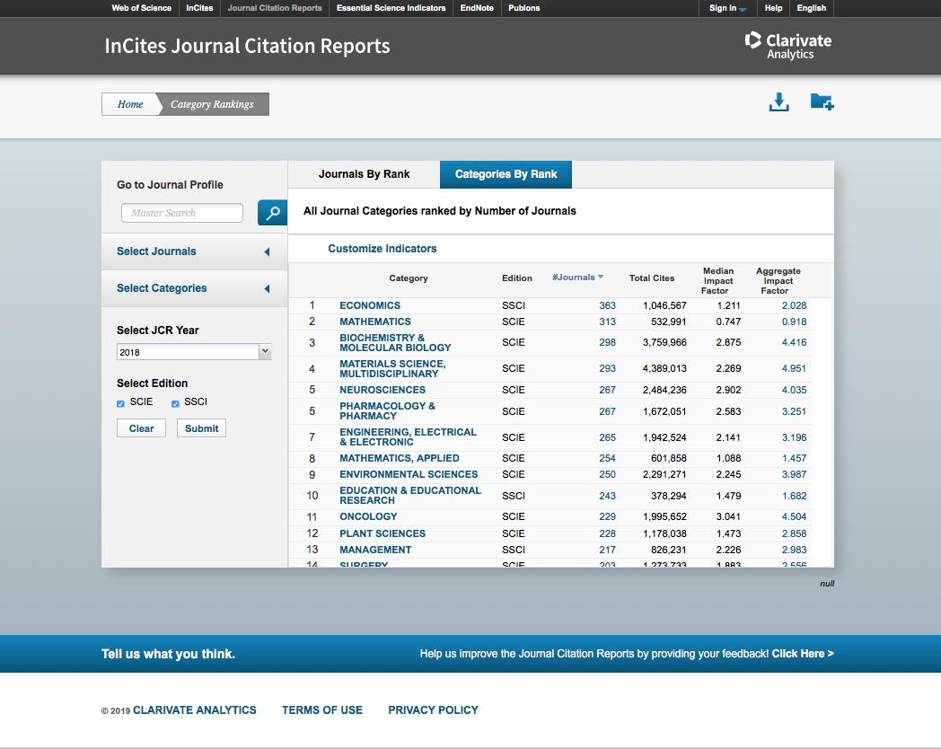941x749 pixels.
Task: Click the add-to-folder icon
Action: pos(822,101)
